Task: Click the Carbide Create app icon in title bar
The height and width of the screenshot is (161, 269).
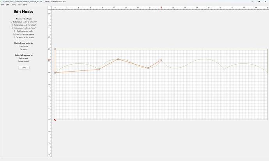Action: click(x=2, y=2)
